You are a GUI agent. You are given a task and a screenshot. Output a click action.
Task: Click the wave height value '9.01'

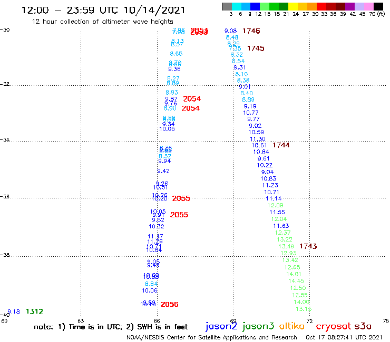coord(245,87)
